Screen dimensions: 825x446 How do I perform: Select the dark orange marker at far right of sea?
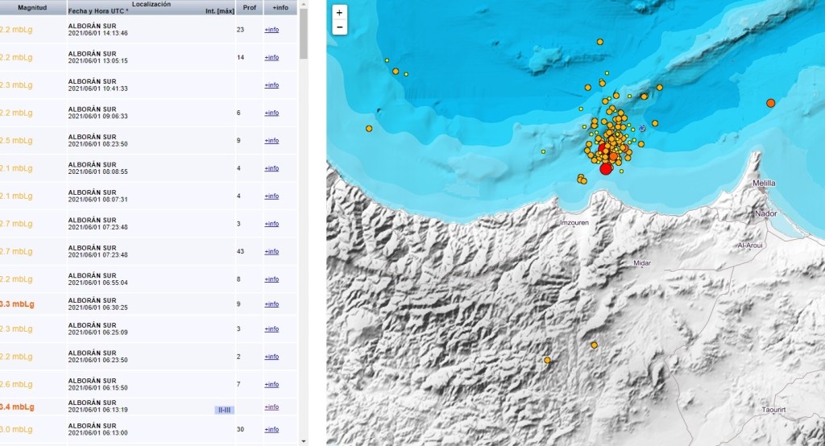[770, 103]
